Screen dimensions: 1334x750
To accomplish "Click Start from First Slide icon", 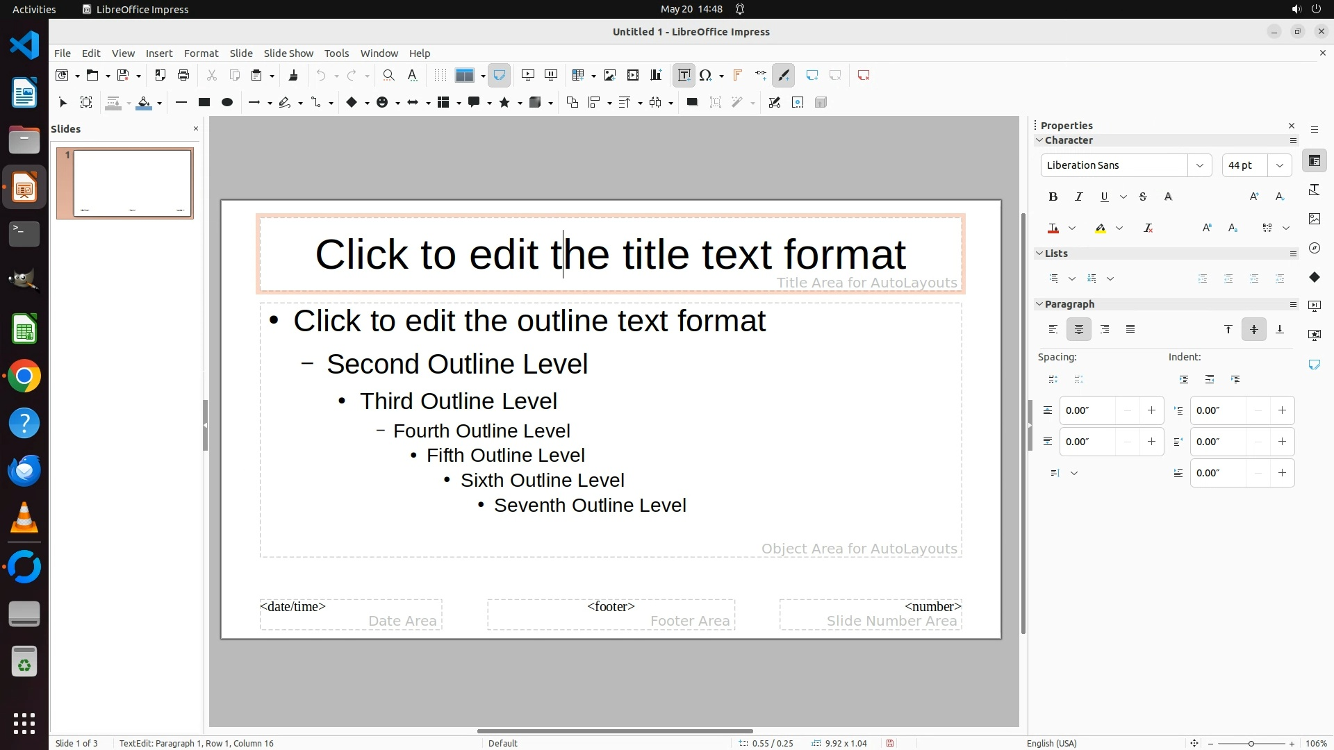I will [x=528, y=75].
